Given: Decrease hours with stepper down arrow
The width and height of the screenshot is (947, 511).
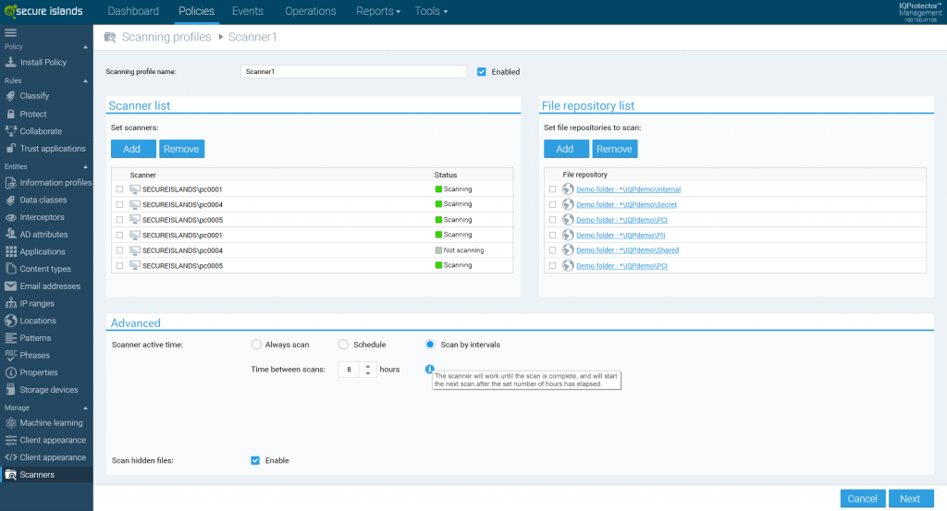Looking at the screenshot, I should [368, 373].
